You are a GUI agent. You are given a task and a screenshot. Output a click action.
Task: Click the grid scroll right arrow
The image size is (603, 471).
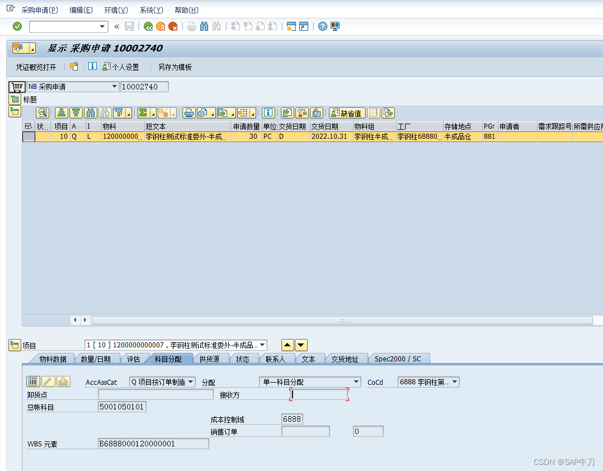point(85,320)
